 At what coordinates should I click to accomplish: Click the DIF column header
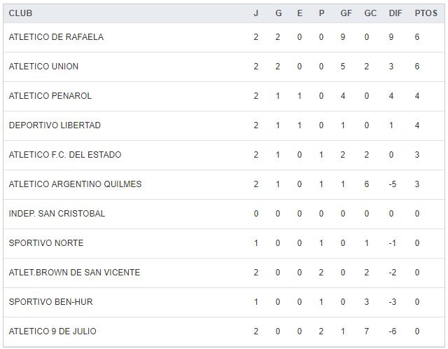[x=394, y=13]
